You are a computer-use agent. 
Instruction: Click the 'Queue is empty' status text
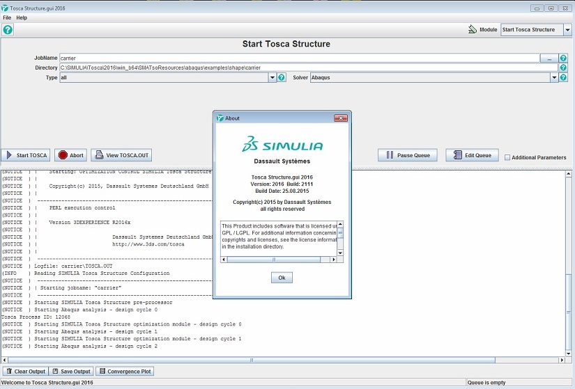click(x=486, y=383)
